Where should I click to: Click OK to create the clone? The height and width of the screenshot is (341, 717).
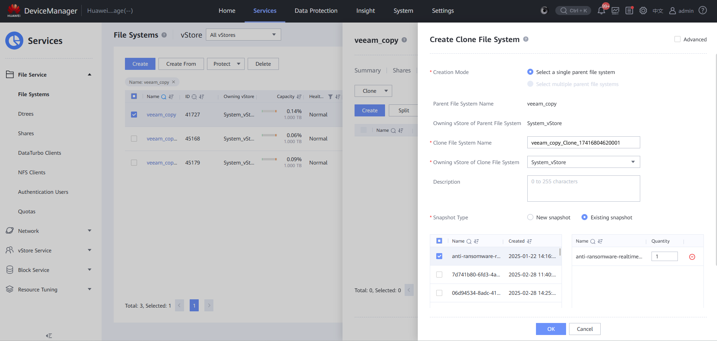tap(551, 329)
